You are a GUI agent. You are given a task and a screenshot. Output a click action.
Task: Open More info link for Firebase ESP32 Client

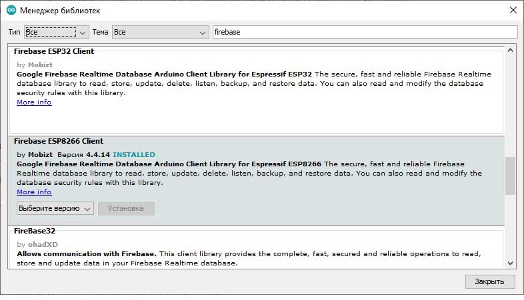click(34, 102)
